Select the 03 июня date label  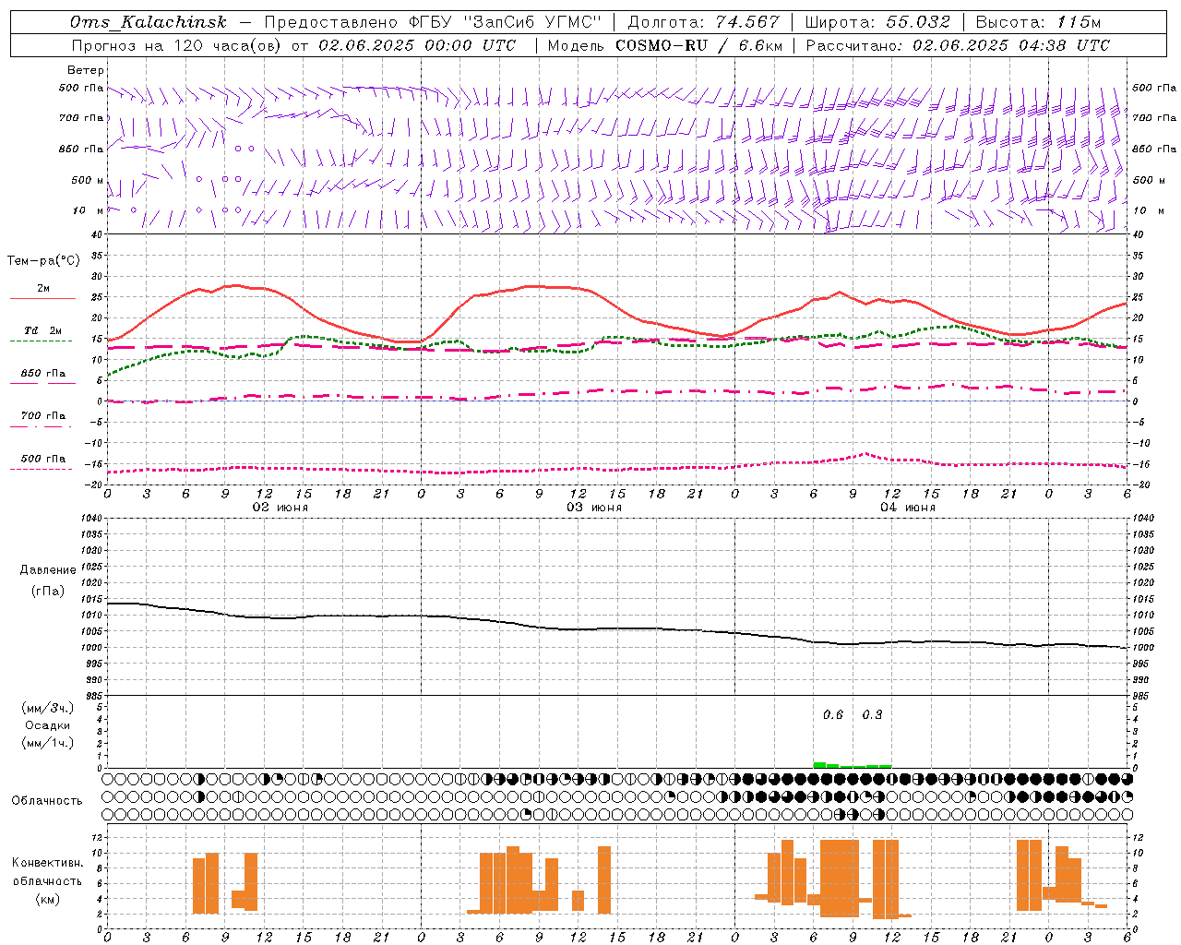tap(594, 508)
